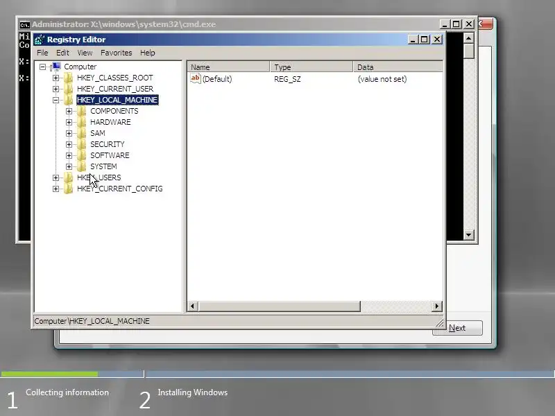Viewport: 555px width, 416px height.
Task: Click the SYSTEM folder icon
Action: (81, 166)
